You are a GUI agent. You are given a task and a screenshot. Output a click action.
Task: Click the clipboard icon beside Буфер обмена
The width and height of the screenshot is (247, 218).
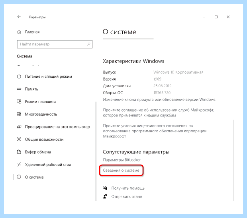pos(19,152)
